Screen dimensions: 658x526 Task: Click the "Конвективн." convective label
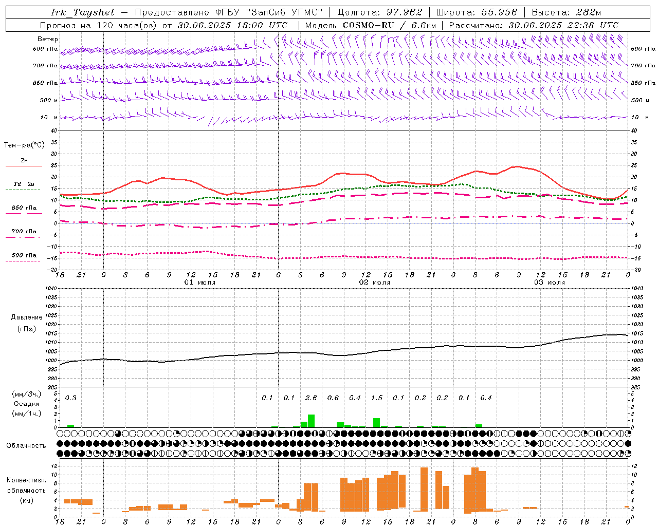[26, 480]
